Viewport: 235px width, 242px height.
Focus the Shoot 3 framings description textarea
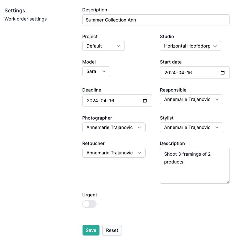(195, 166)
